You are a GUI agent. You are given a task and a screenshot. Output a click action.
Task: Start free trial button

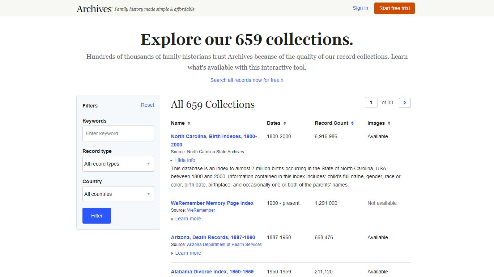pos(395,8)
